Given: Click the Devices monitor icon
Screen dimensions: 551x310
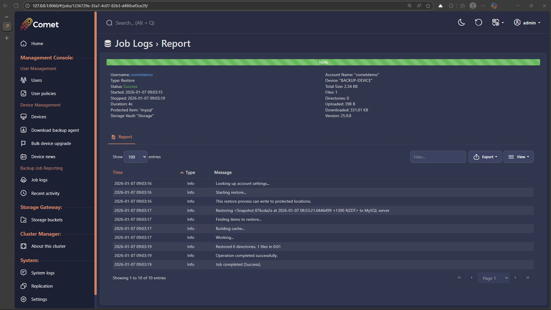Looking at the screenshot, I should [24, 117].
